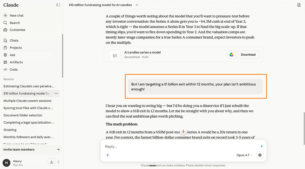Open the three-dot menu on selected chat
Screen dimensions: 305x169
click(56, 93)
